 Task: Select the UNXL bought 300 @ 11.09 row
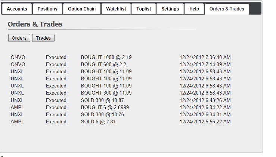[106, 93]
